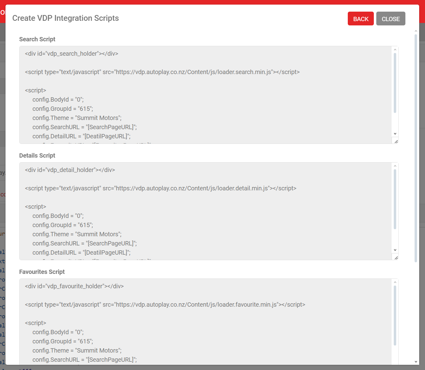Click config.Theme line in Search Script
Screen dimensions: 425x370
click(x=77, y=118)
